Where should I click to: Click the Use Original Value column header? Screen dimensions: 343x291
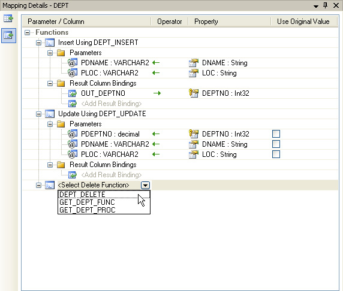304,22
